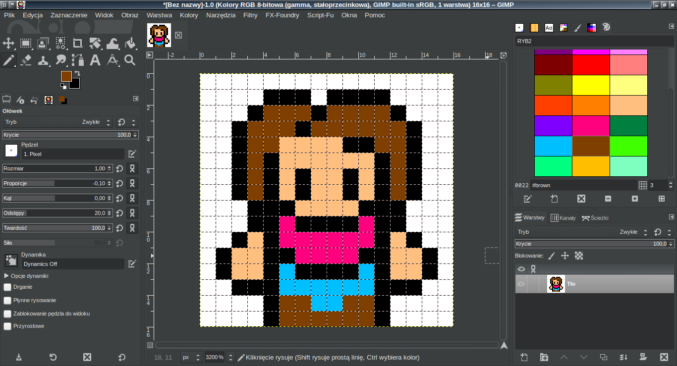Screen dimensions: 677x366
Task: Create new color from foreground in palette
Action: [x=555, y=199]
